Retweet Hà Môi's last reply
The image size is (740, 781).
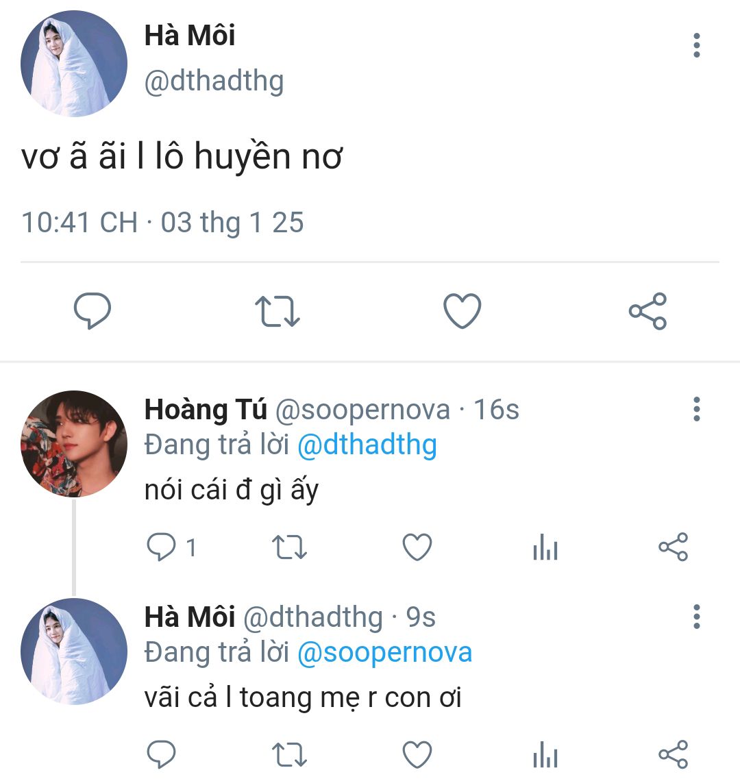(289, 755)
